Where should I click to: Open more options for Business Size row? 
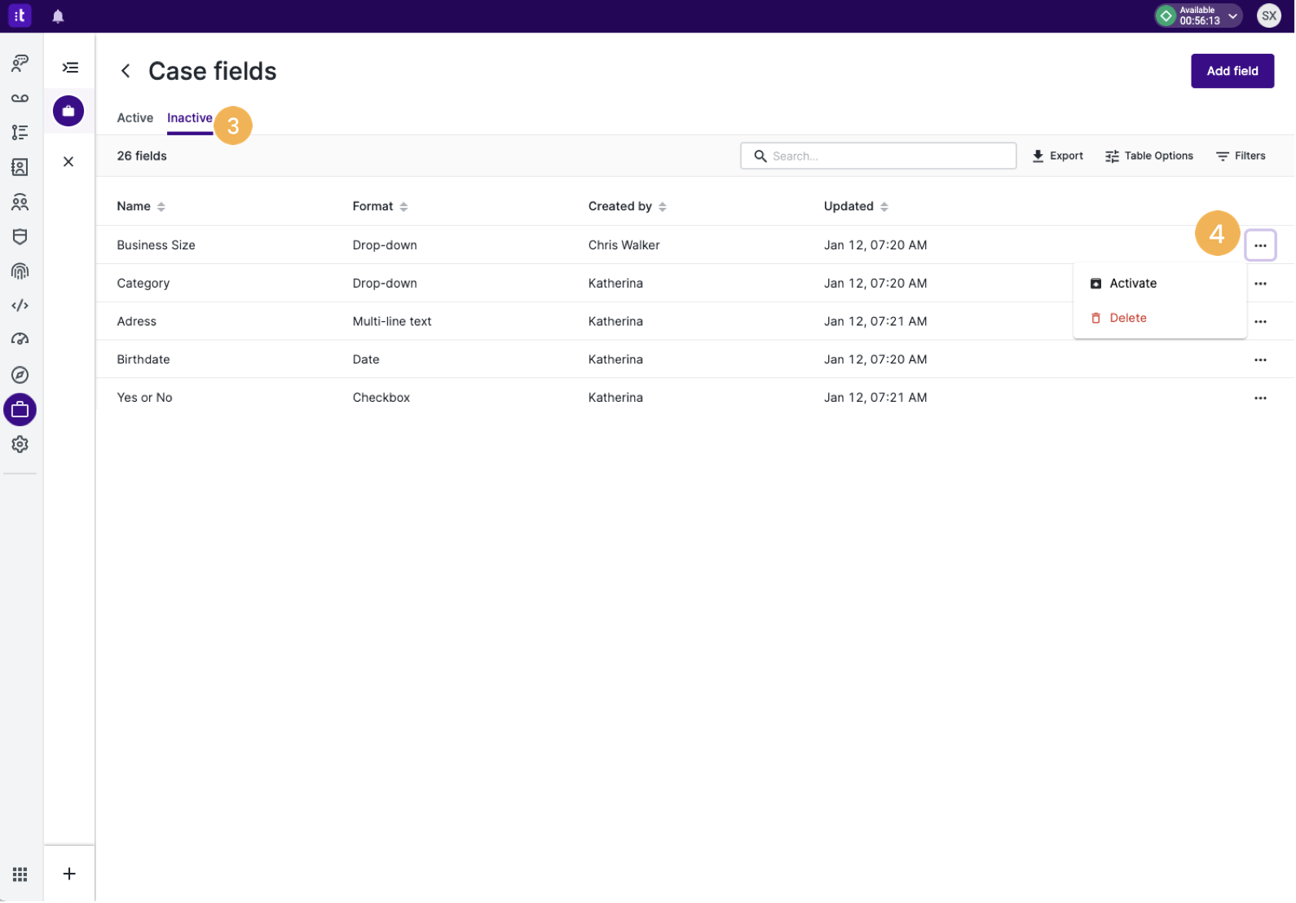pos(1260,245)
